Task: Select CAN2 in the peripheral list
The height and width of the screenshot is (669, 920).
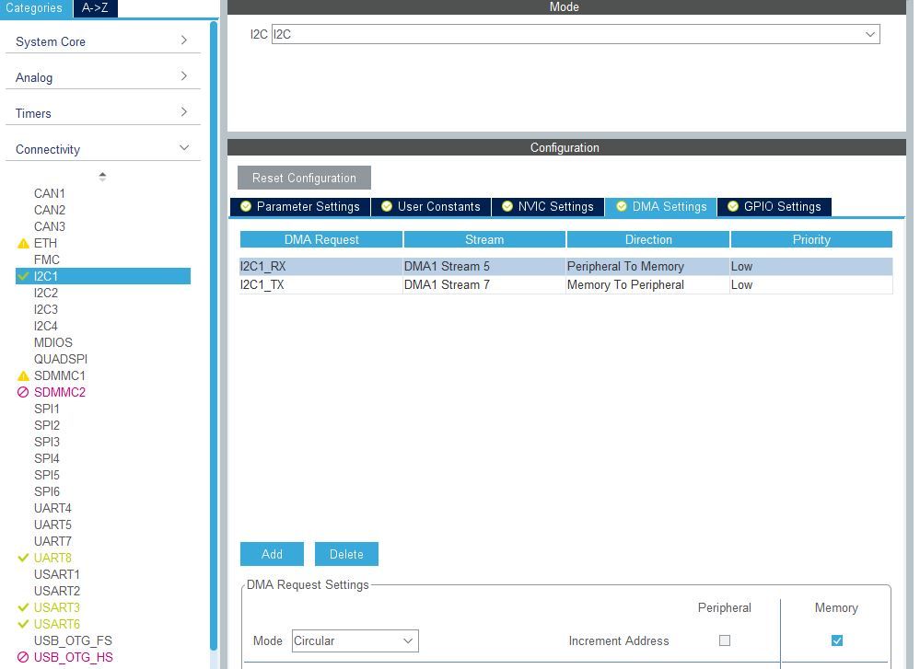Action: click(50, 210)
